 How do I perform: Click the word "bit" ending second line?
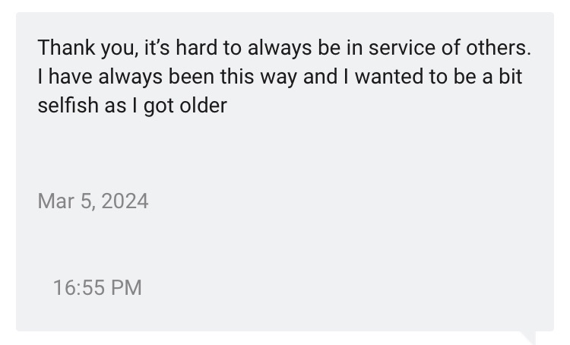511,77
